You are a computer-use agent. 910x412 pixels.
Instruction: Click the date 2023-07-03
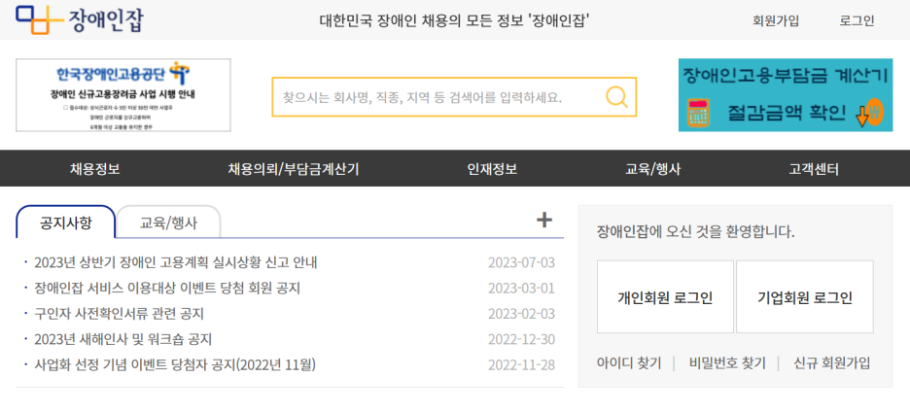(521, 263)
